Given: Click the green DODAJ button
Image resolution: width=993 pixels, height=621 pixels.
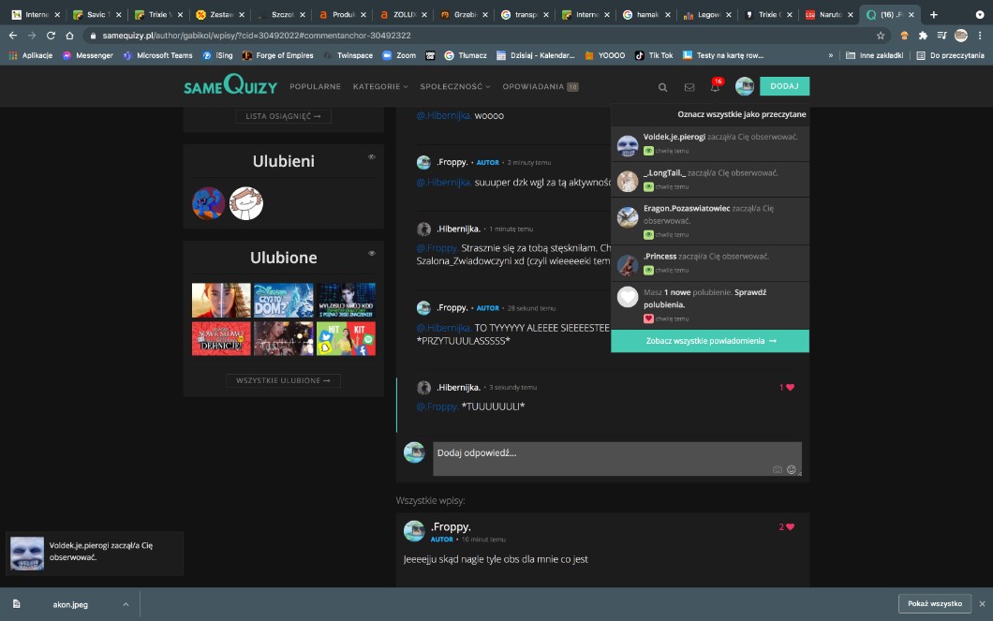Looking at the screenshot, I should [784, 86].
